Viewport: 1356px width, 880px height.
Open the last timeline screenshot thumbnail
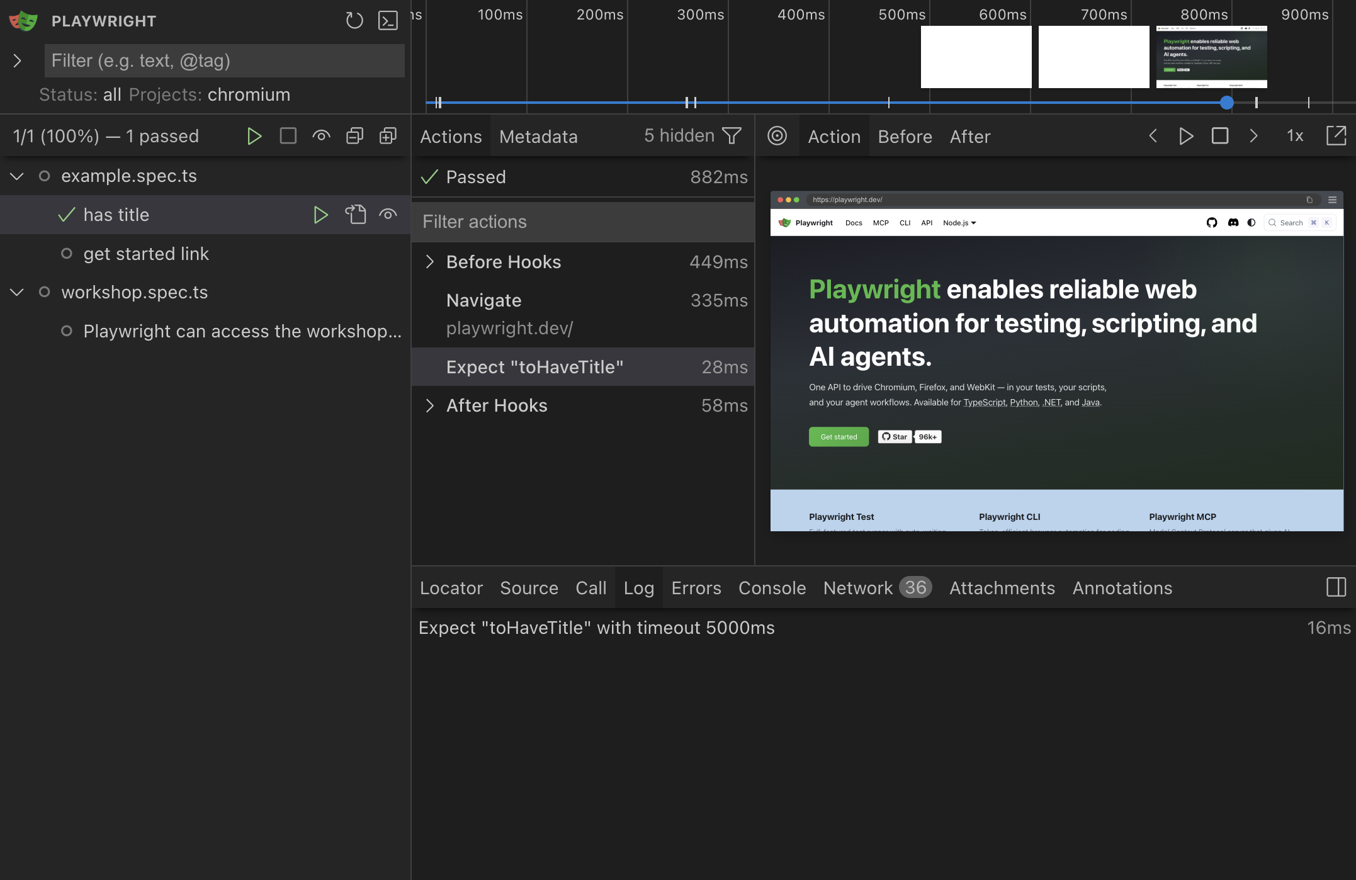click(1212, 57)
